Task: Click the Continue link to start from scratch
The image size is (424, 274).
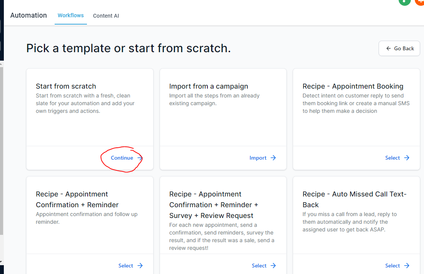Action: click(x=122, y=158)
